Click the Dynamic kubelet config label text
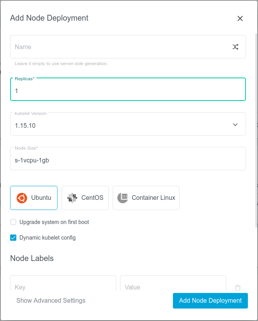This screenshot has width=258, height=321. coord(47,238)
